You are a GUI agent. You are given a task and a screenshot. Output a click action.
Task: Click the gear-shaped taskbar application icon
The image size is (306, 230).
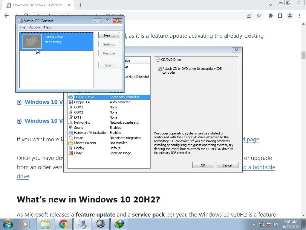coord(100,224)
